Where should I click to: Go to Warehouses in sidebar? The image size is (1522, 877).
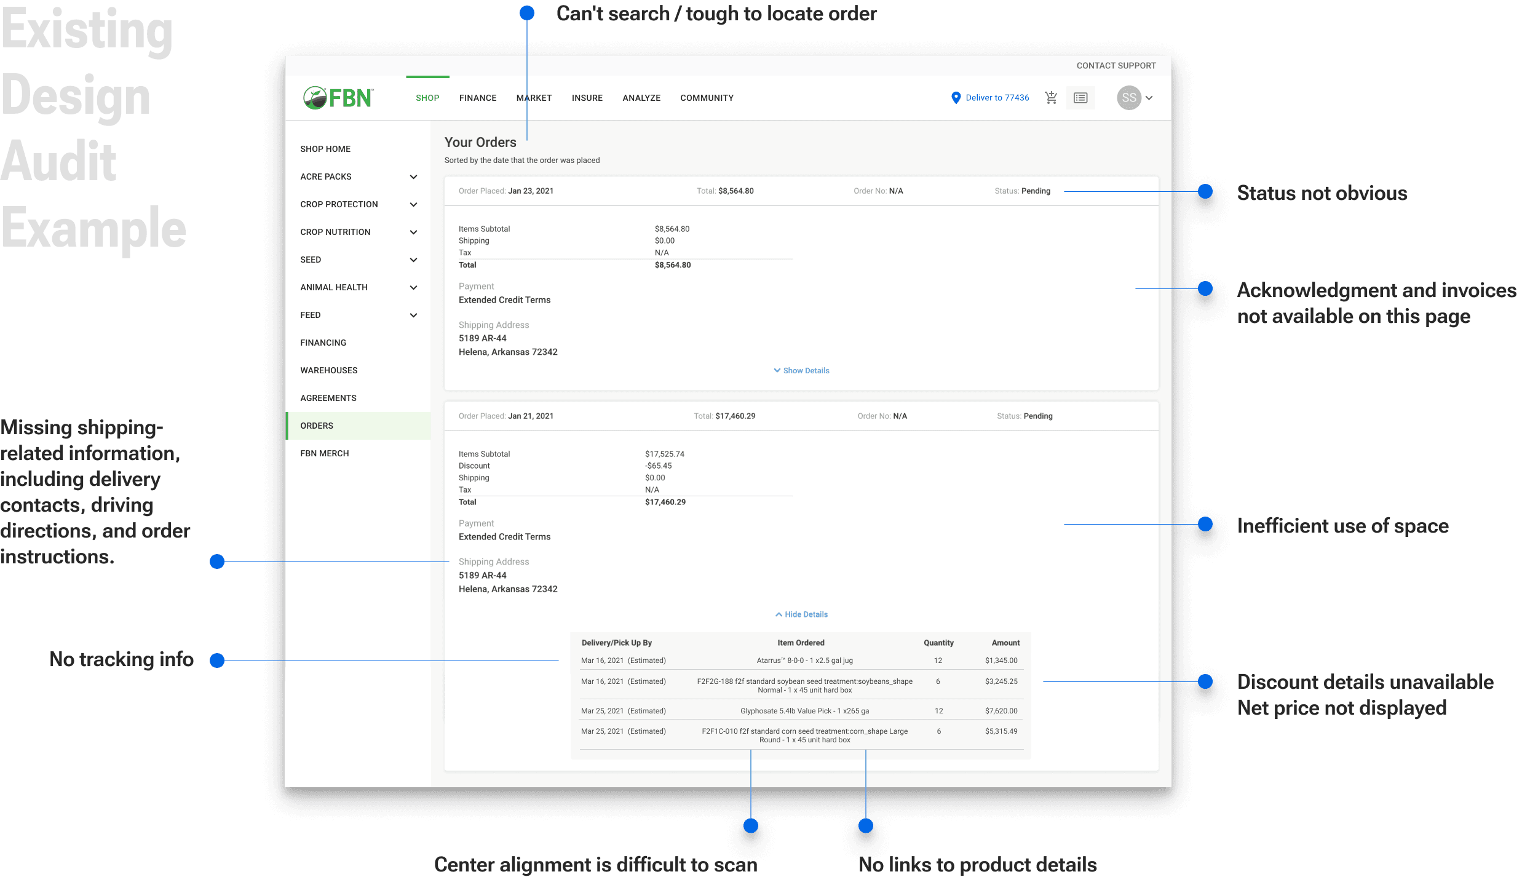328,370
